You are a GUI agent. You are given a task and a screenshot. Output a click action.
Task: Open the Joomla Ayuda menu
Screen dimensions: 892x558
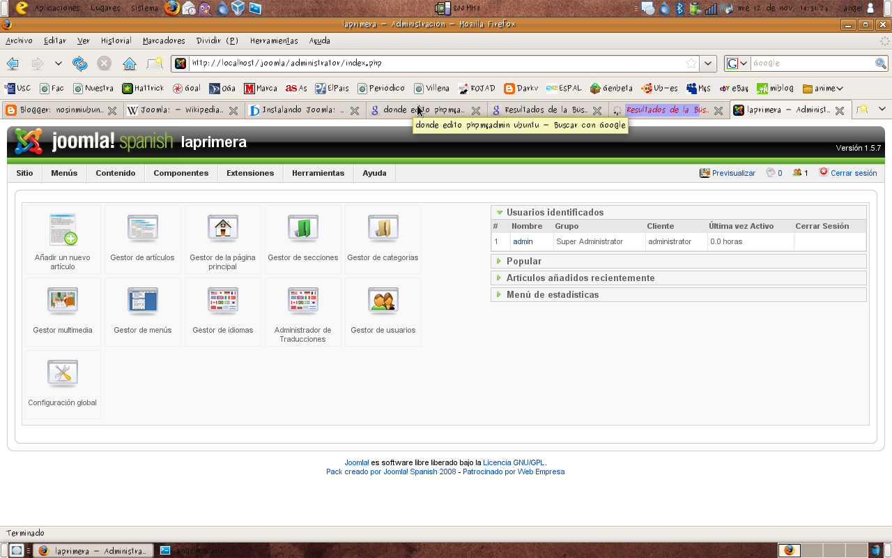tap(374, 173)
